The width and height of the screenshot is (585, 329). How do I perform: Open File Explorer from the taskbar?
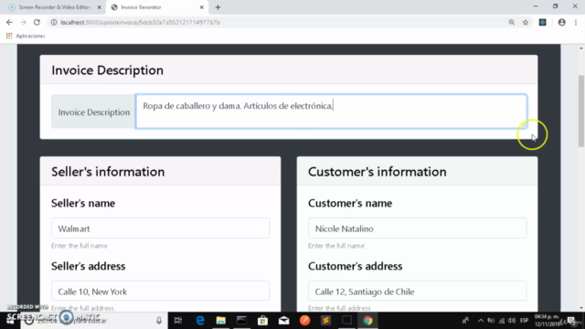[221, 321]
